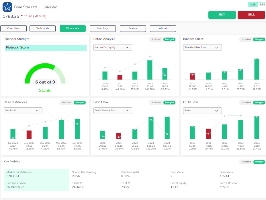Screen dimensions: 266x200
Task: Click the Book Value 135.14
Action: pyautogui.click(x=224, y=176)
